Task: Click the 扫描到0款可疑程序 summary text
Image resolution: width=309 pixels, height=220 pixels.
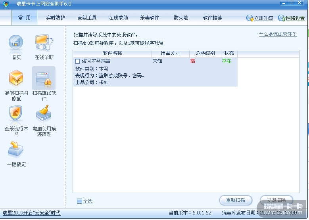Action: (x=118, y=43)
